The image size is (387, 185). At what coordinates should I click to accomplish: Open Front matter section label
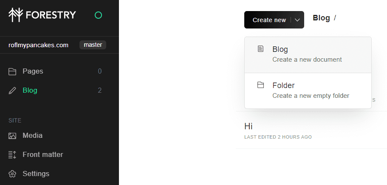click(42, 155)
